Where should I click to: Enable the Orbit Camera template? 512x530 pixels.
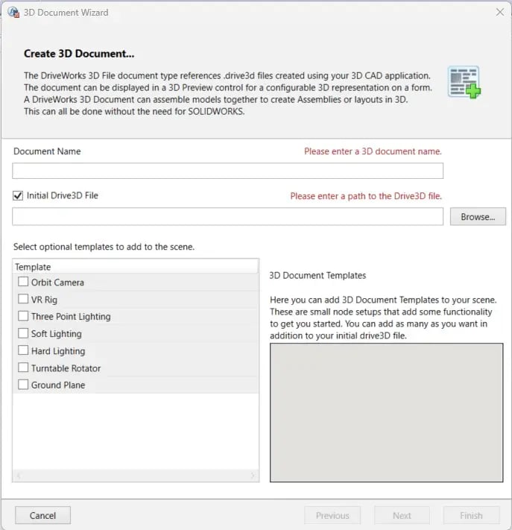(x=23, y=282)
